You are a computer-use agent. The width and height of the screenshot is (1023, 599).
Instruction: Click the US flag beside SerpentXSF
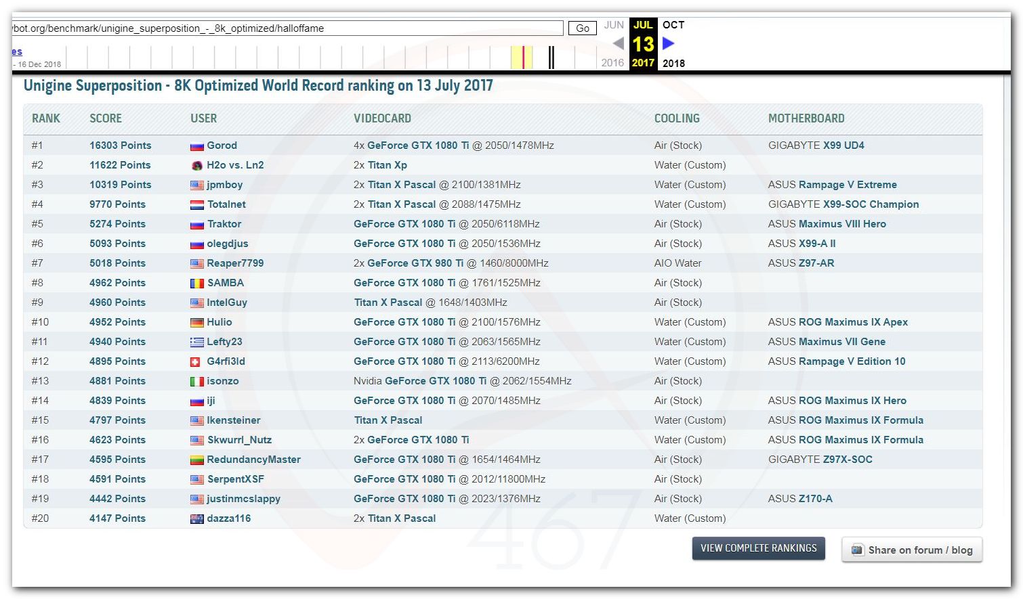tap(197, 480)
